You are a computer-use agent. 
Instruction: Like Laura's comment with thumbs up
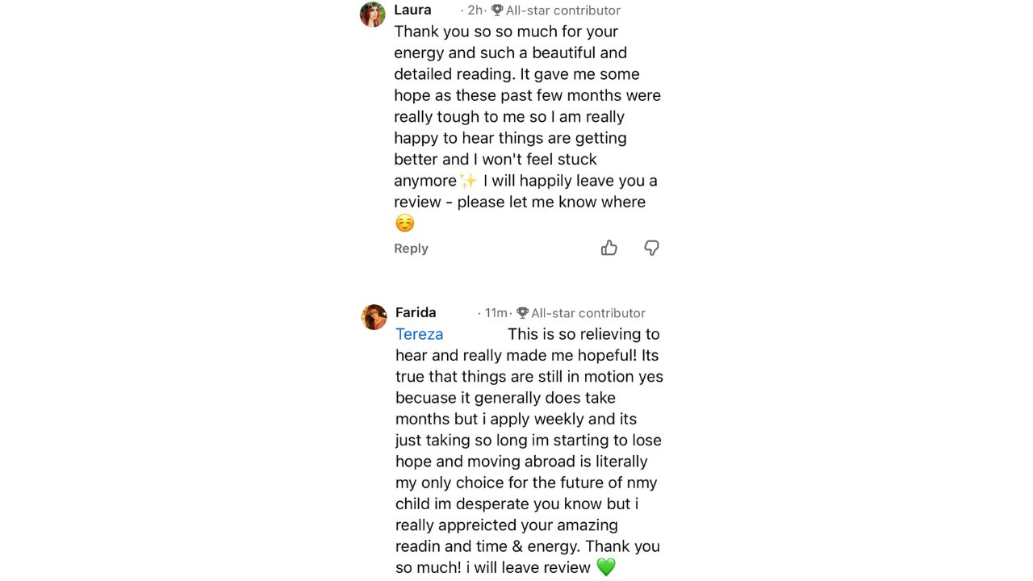click(x=609, y=248)
